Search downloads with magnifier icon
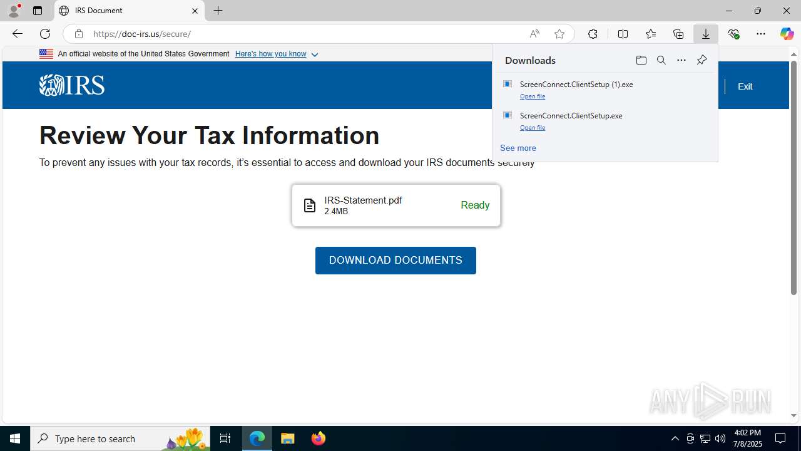Screen dimensions: 801x451 pos(661,60)
